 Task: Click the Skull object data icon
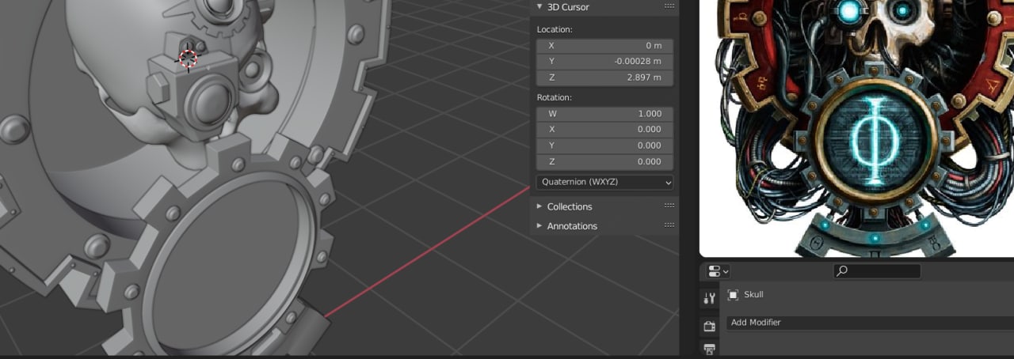(x=733, y=295)
